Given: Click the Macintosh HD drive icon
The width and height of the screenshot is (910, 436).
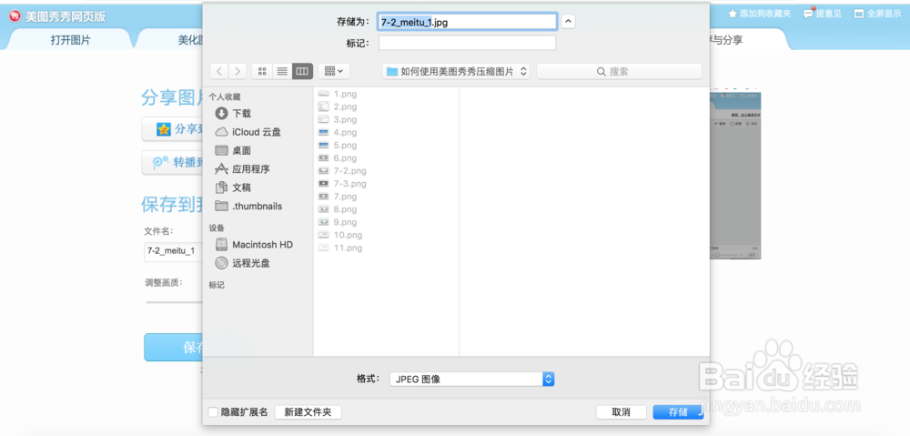Looking at the screenshot, I should tap(221, 245).
